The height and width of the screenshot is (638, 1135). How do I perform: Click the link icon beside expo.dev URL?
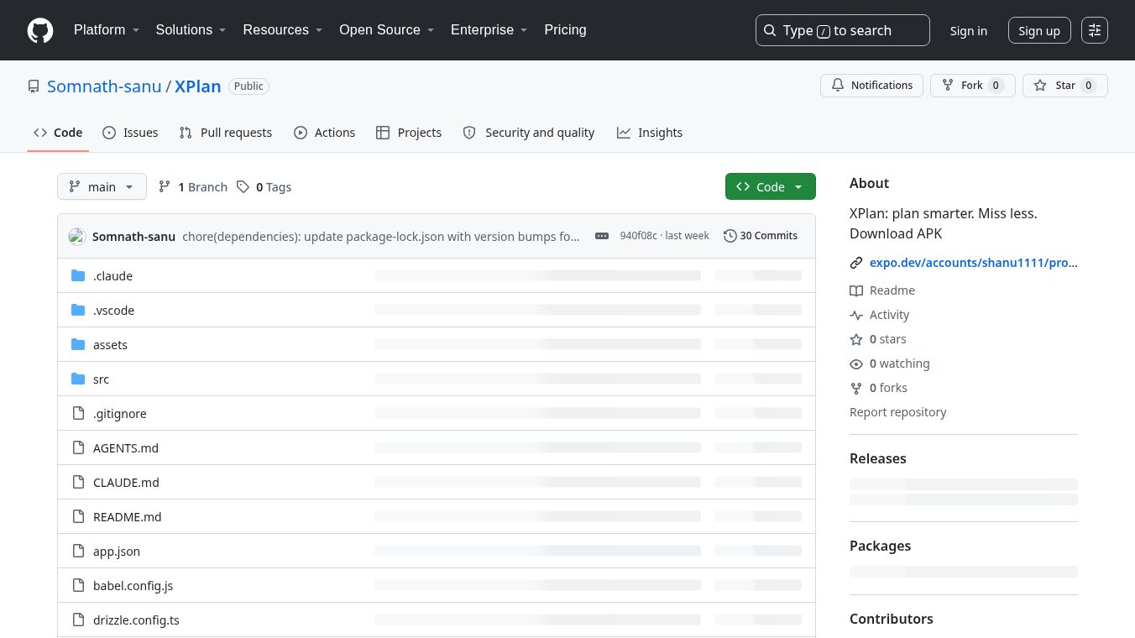(x=856, y=263)
